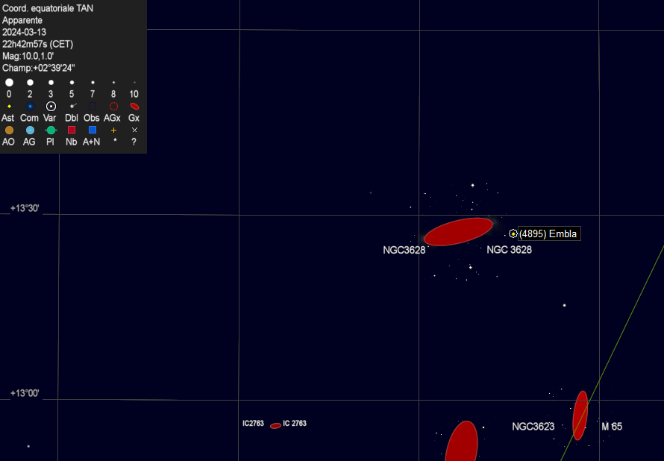Click the "Champ:+02°39'24"" field line
Image resolution: width=664 pixels, height=461 pixels.
(39, 68)
